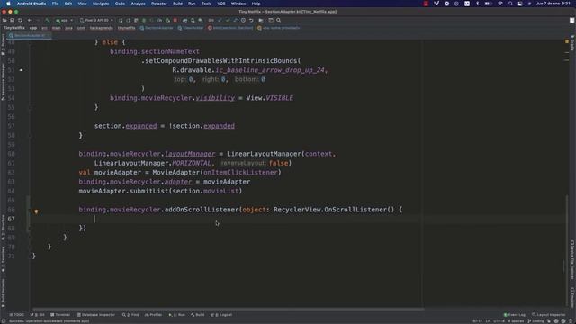Open the Pixel 3 API device dropdown
This screenshot has height=324, width=576.
tap(96, 20)
